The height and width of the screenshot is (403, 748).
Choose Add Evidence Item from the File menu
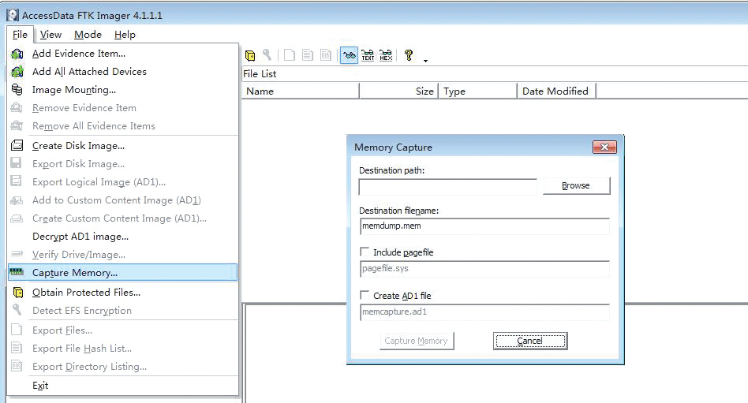(x=122, y=54)
